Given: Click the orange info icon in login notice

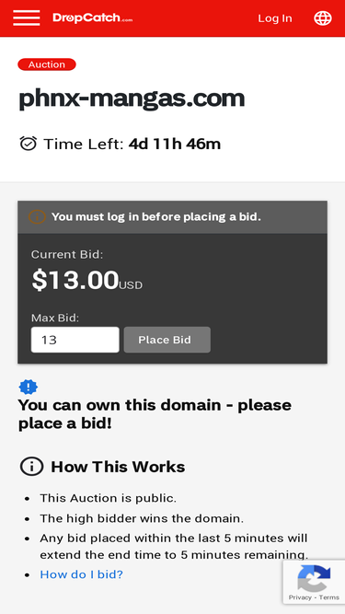Looking at the screenshot, I should pyautogui.click(x=37, y=216).
